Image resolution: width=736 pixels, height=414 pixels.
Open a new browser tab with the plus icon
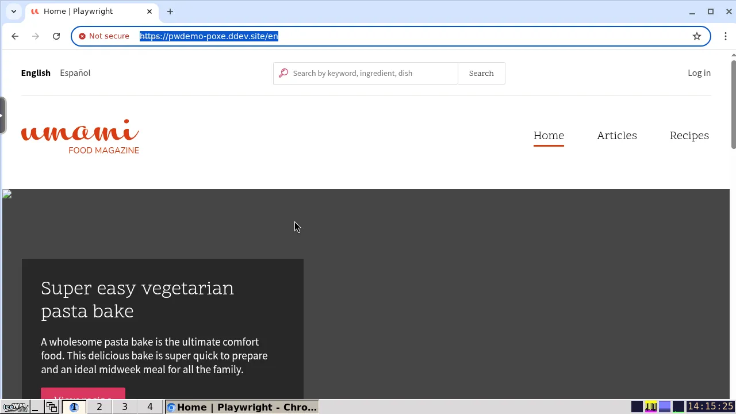point(170,11)
